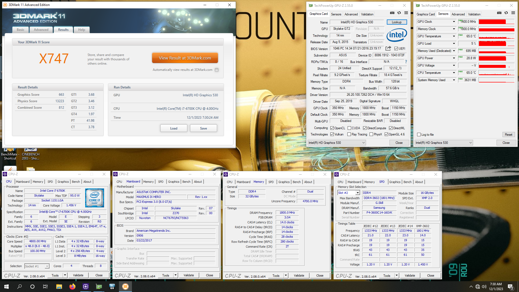Image resolution: width=519 pixels, height=292 pixels.
Task: Click the GPU Clock sensor graph
Action: (x=496, y=22)
